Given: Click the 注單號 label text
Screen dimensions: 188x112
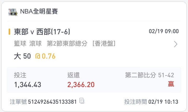Looking at the screenshot, I should pos(18,102).
